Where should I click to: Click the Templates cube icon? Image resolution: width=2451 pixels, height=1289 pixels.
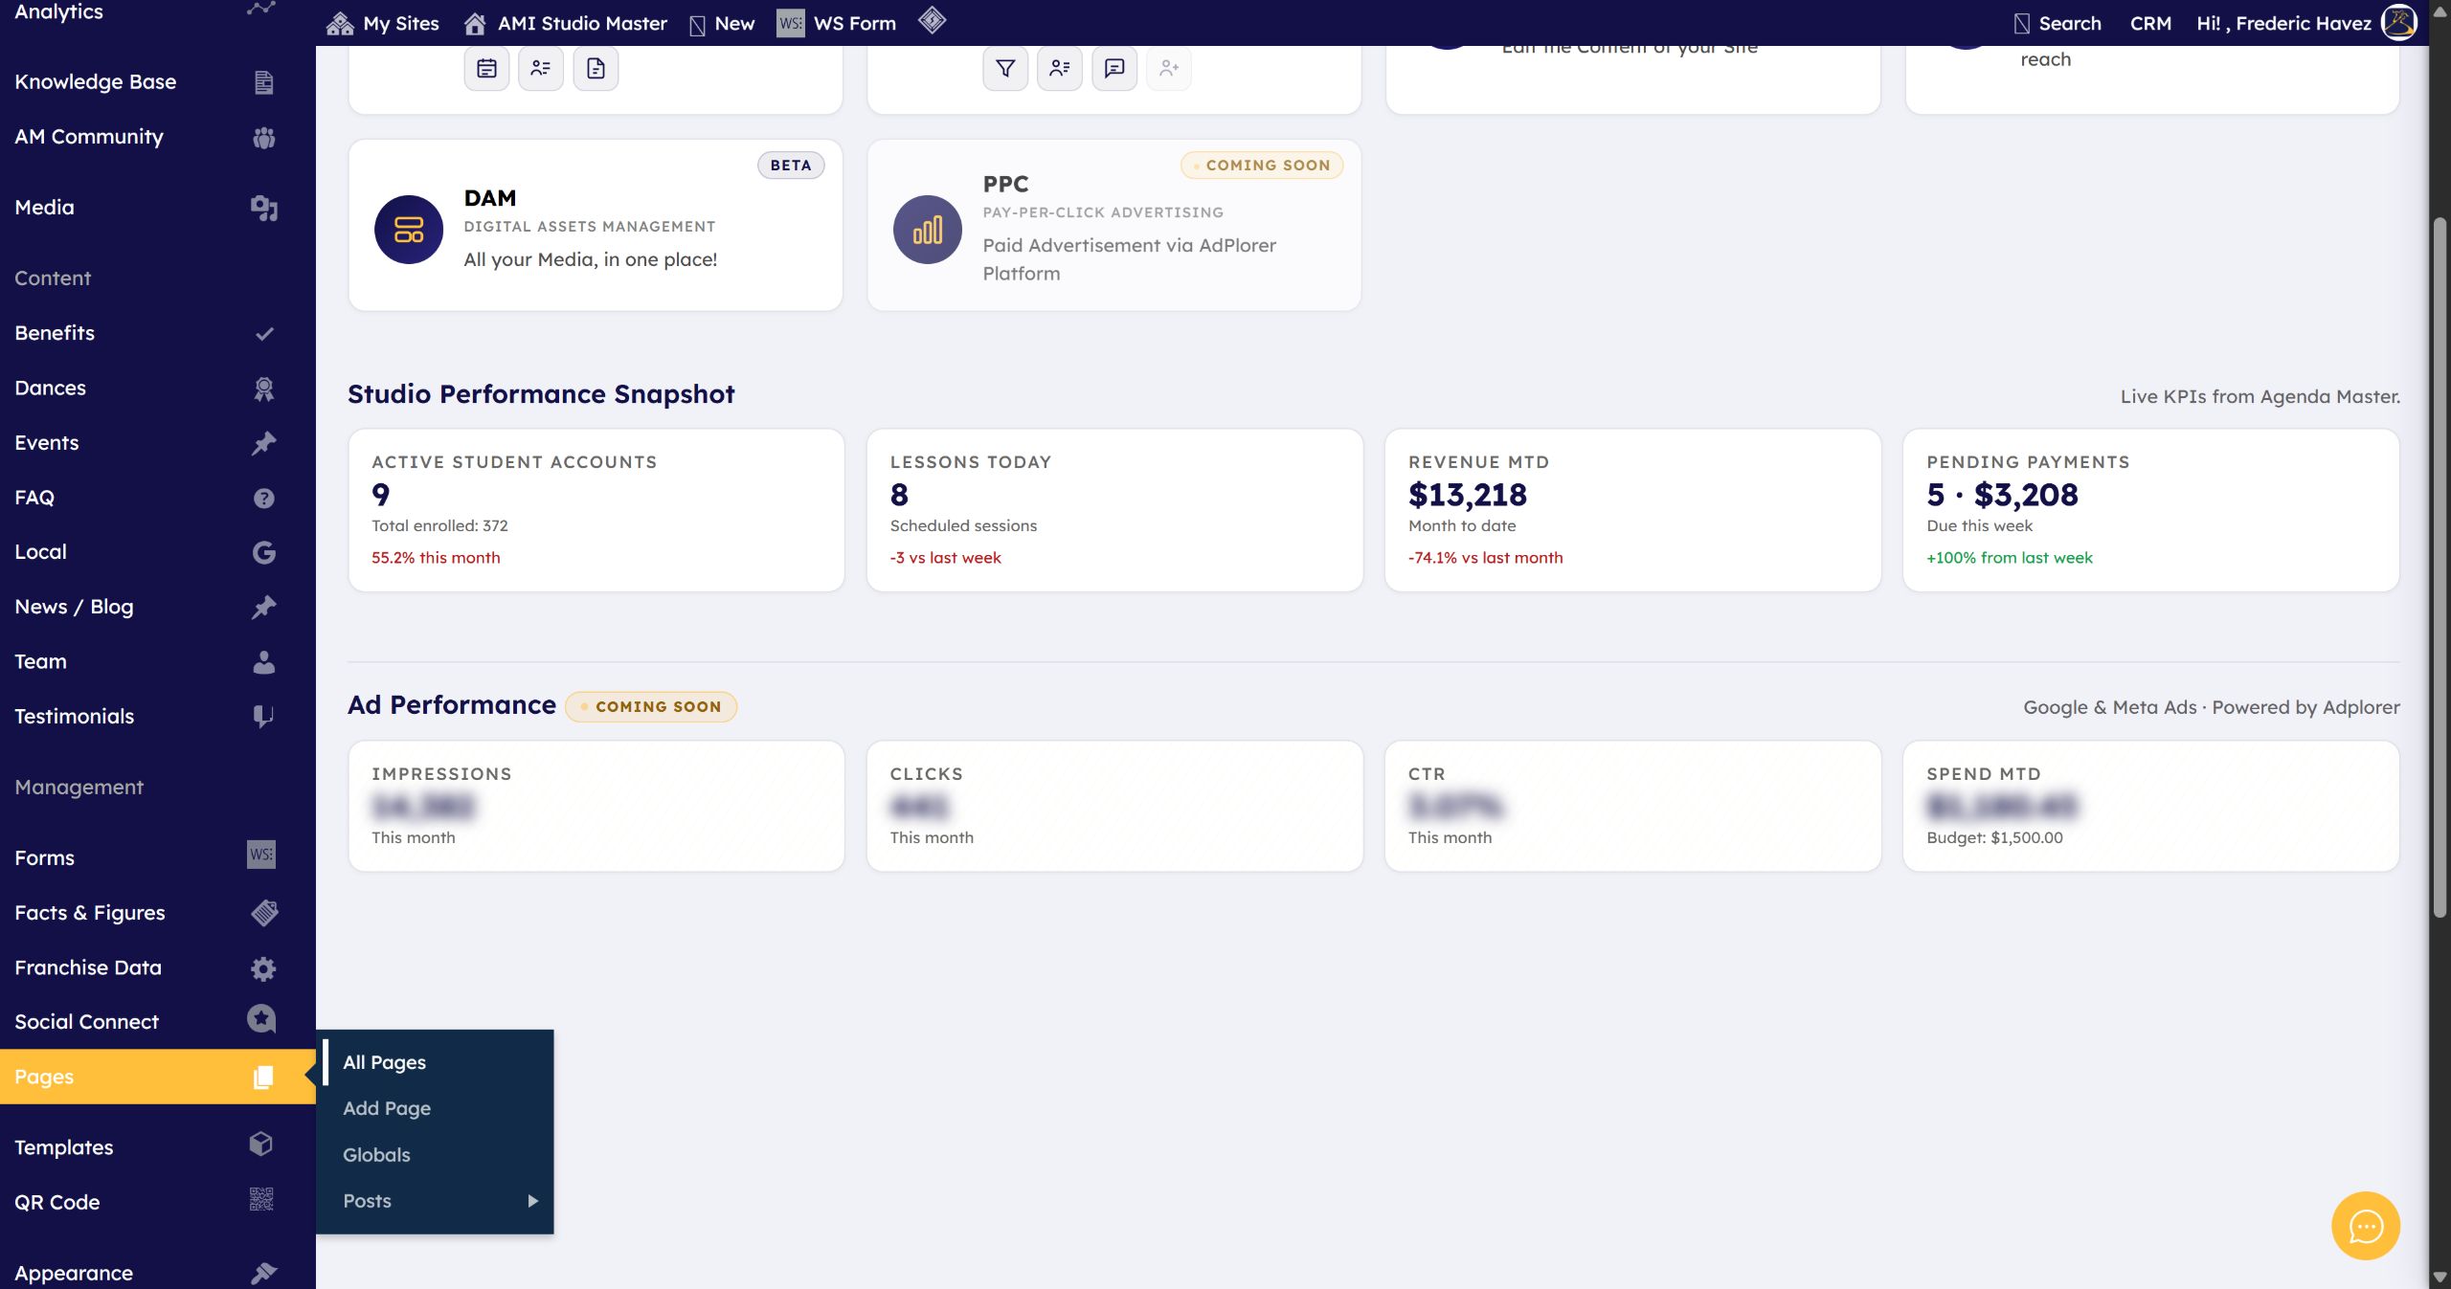click(x=261, y=1144)
